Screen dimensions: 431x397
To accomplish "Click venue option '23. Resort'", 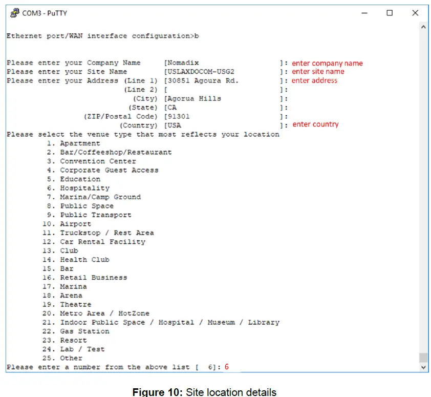I will coord(64,340).
